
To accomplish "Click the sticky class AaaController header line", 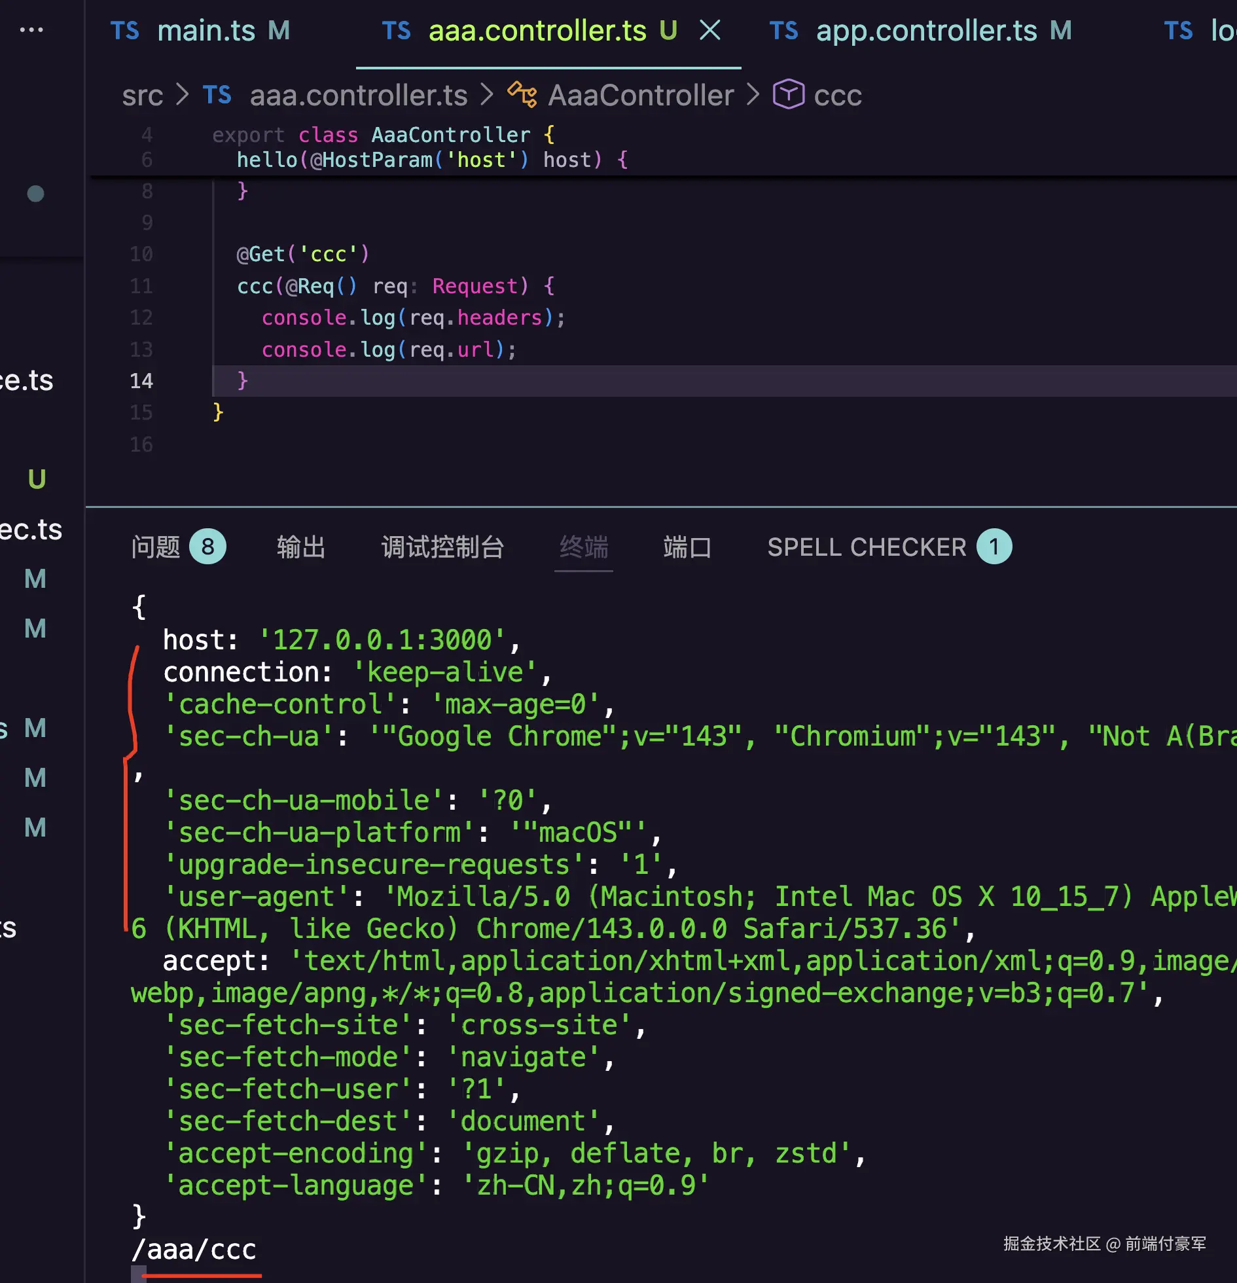I will [x=384, y=136].
